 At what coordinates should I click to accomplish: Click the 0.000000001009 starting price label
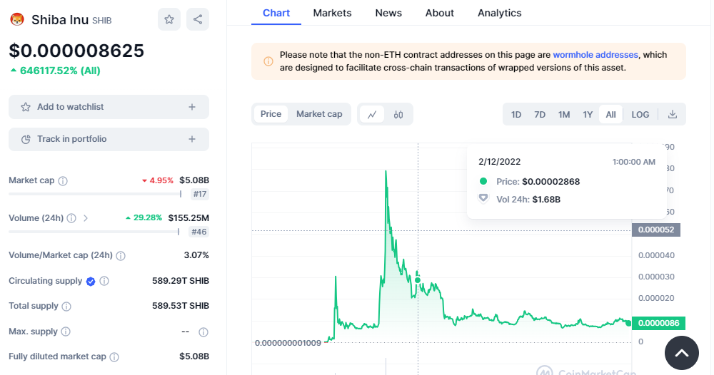coord(288,343)
